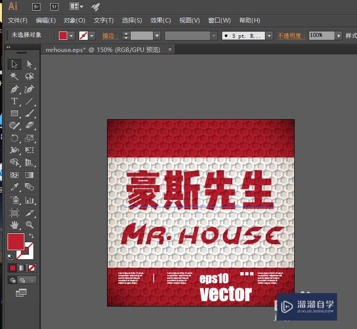The image size is (357, 329).
Task: Select the Shaper tool
Action: pyautogui.click(x=14, y=125)
